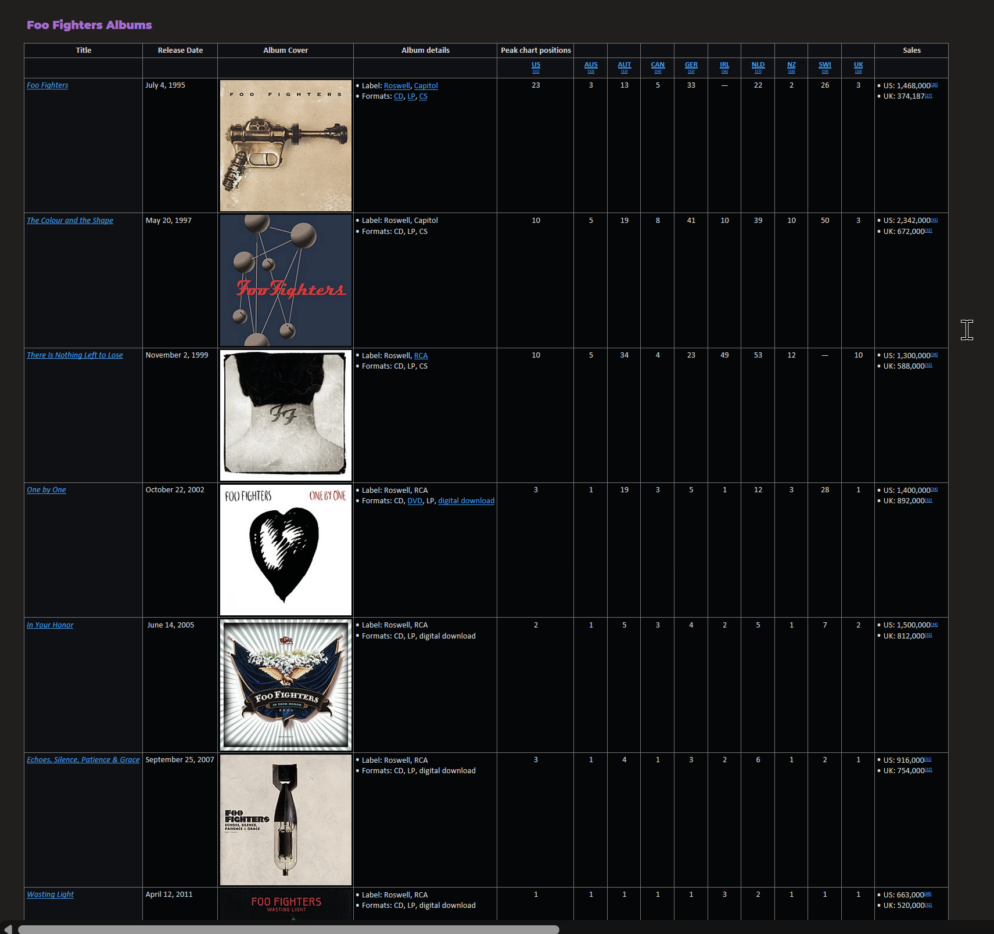
Task: Open the RCA label link
Action: (x=421, y=356)
